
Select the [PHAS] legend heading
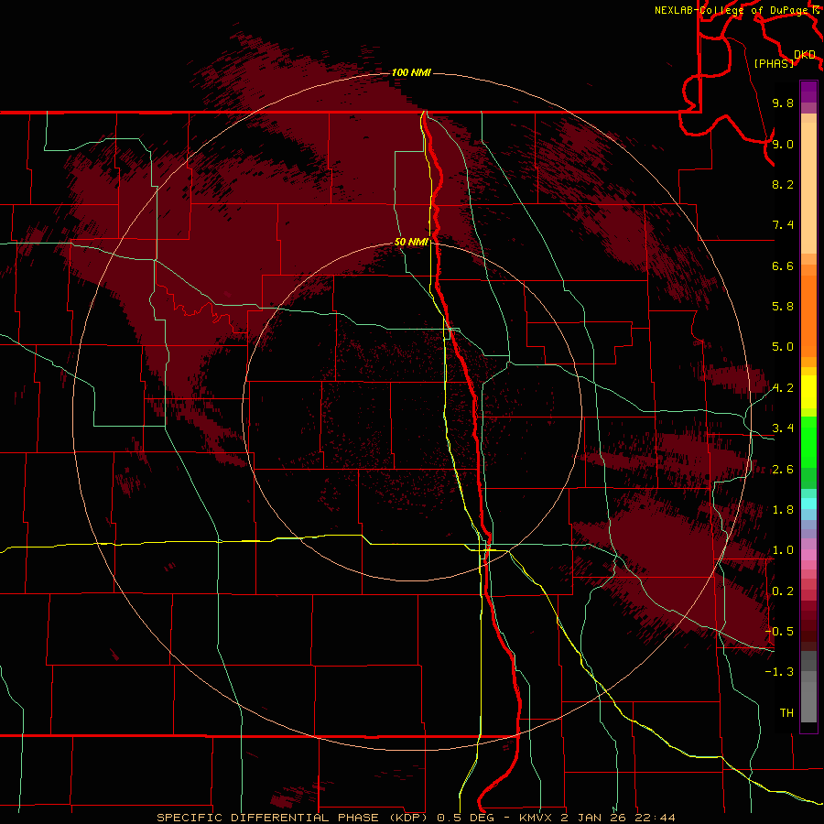pos(774,63)
